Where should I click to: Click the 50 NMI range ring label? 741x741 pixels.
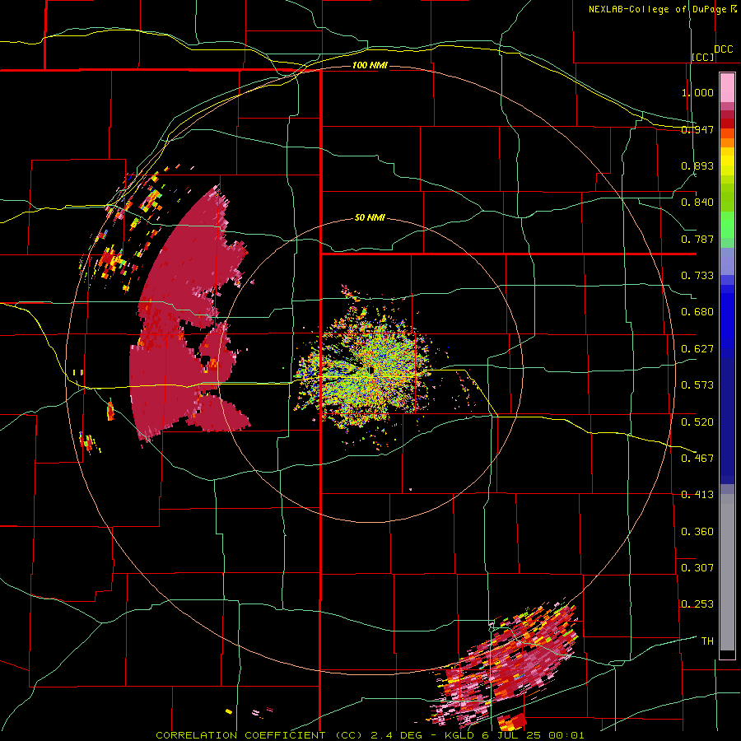pyautogui.click(x=370, y=217)
